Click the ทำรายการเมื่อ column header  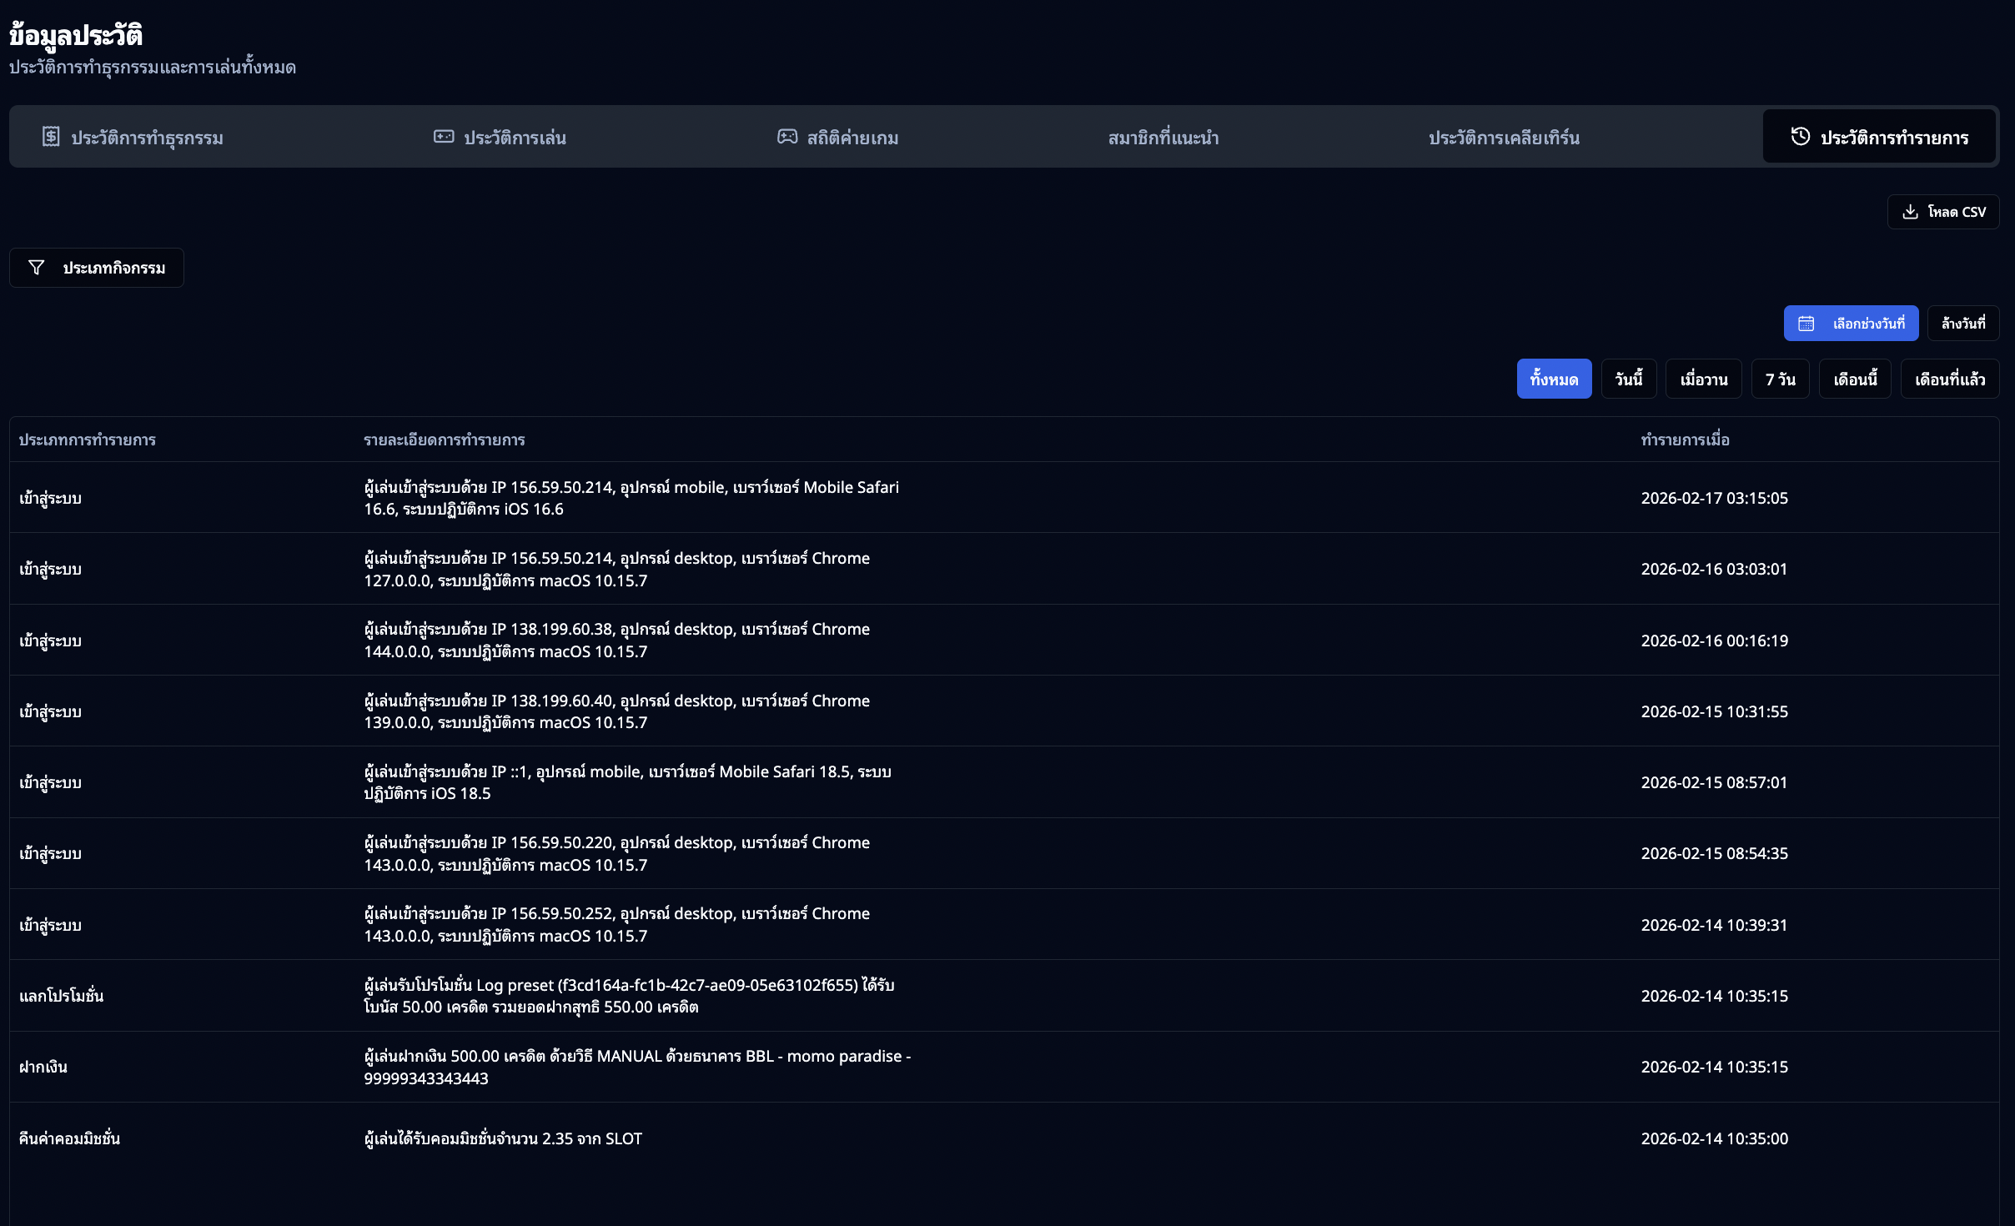[x=1685, y=440]
